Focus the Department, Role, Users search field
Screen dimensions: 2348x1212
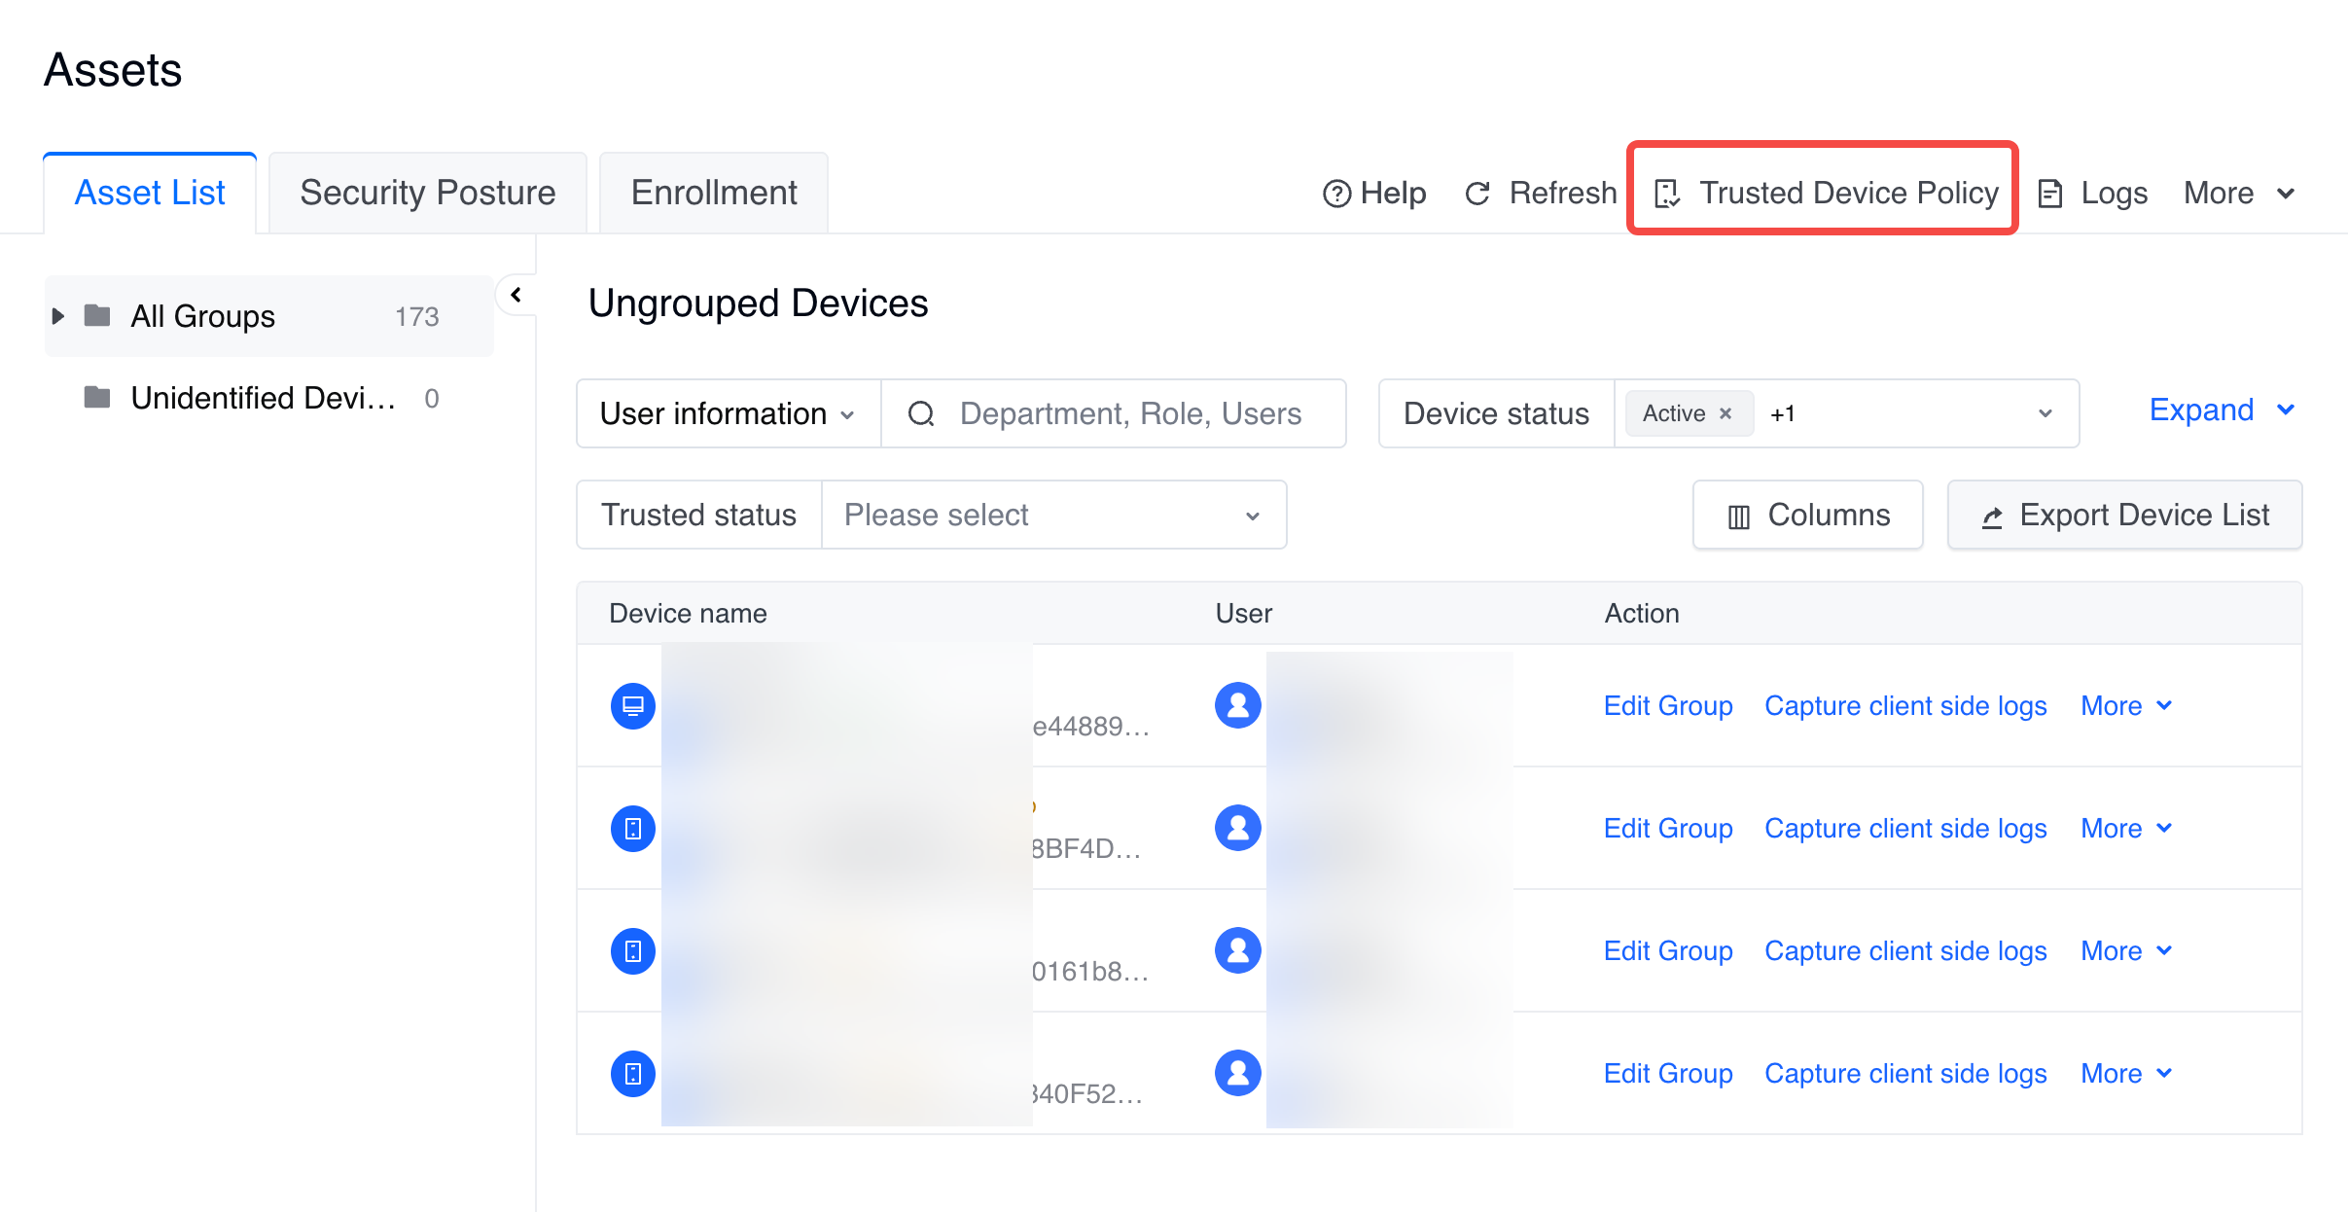[x=1129, y=413]
